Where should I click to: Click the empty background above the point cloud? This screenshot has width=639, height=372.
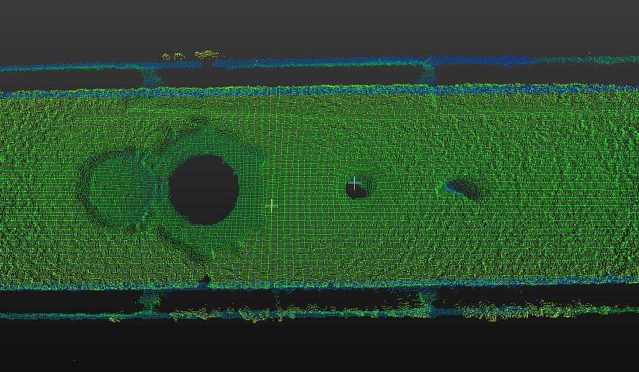click(x=319, y=24)
